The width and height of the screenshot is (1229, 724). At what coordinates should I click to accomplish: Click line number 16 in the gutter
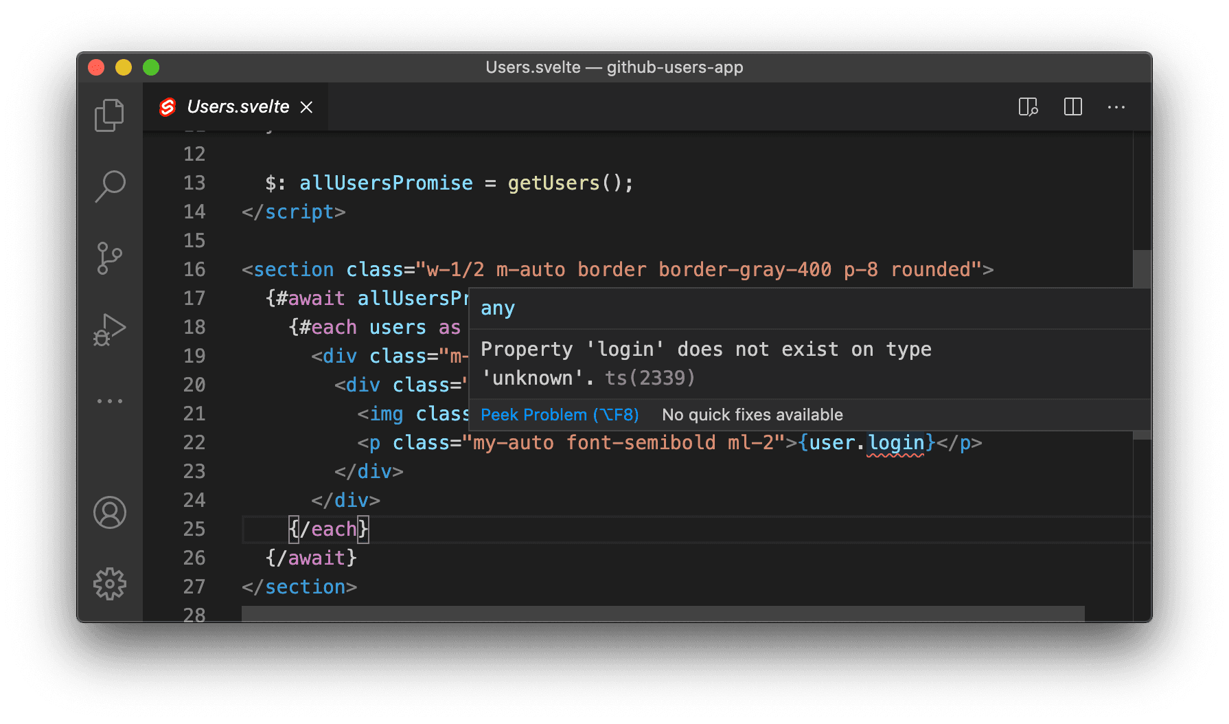194,269
